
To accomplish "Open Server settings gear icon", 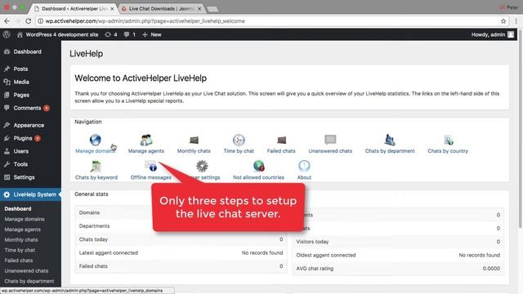I will [x=202, y=166].
